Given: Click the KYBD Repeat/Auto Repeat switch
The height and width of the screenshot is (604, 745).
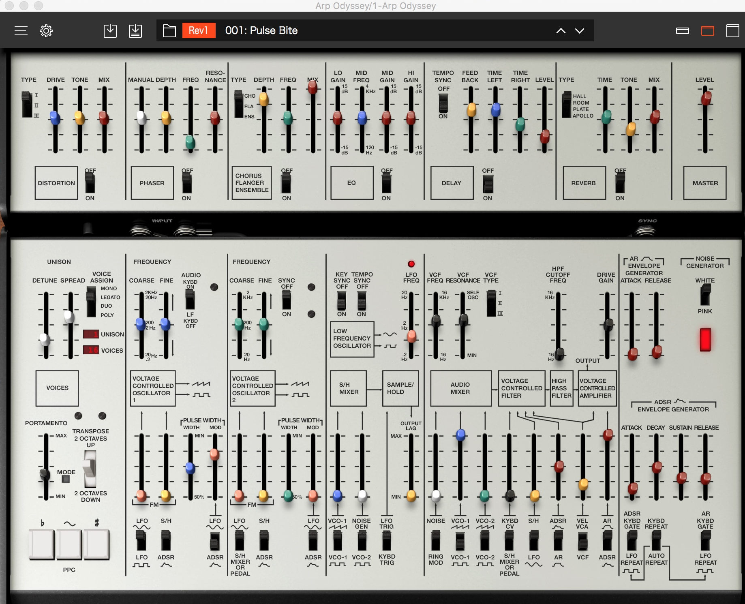Looking at the screenshot, I should (656, 540).
